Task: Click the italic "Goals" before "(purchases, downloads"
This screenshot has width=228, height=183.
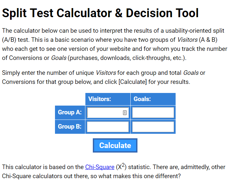Action: pos(59,58)
